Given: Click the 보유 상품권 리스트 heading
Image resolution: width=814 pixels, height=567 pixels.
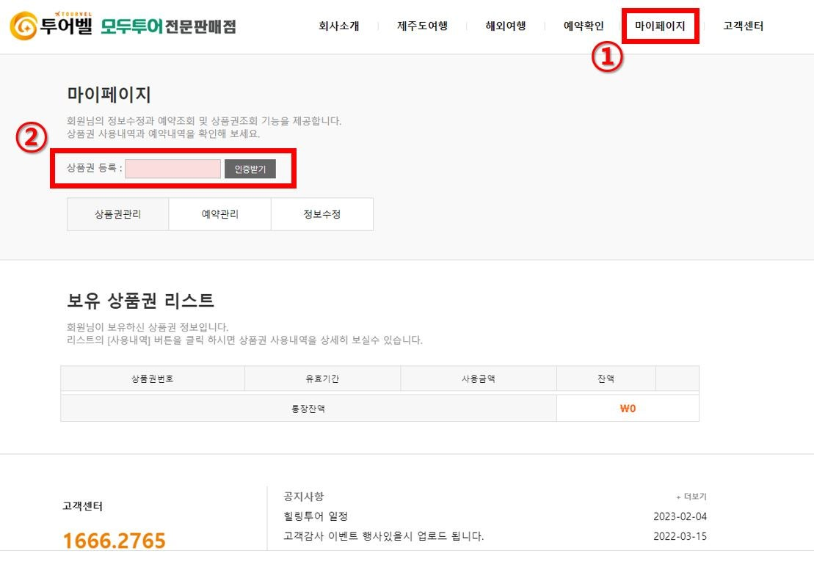Looking at the screenshot, I should 141,300.
